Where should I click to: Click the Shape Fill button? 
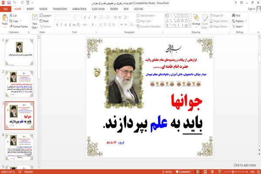(216, 16)
